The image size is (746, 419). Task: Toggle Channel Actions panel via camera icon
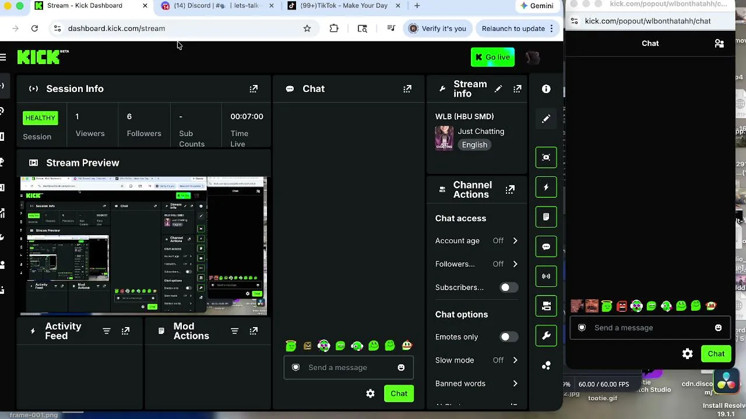546,306
